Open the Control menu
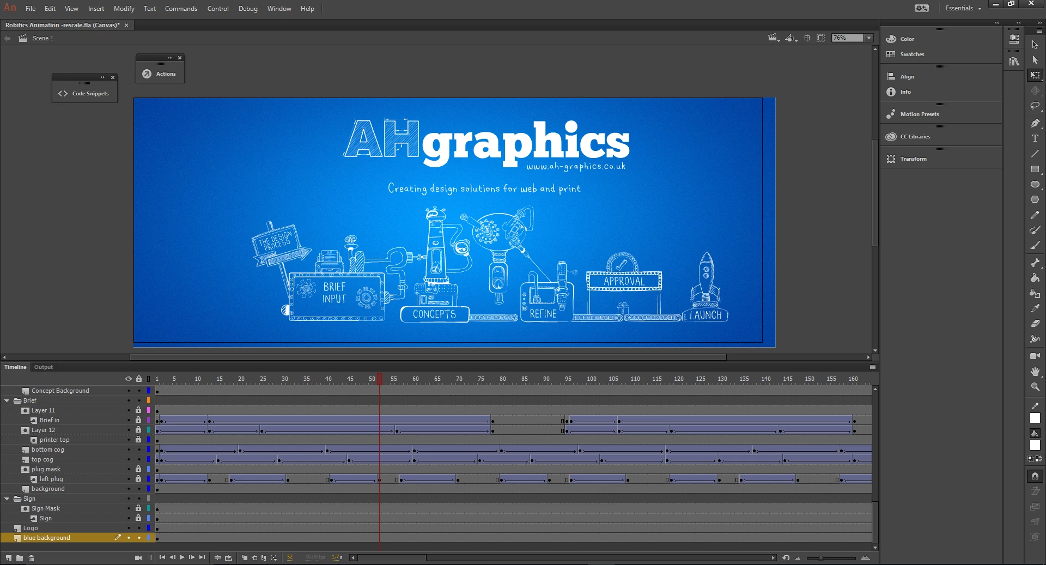This screenshot has width=1046, height=565. 218,9
